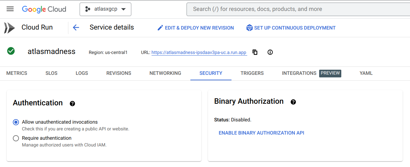Click 'Manage authorized users with Cloud IAM.' text
410x167 pixels.
pos(64,145)
